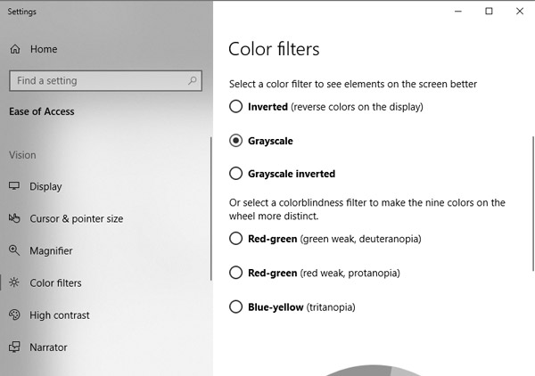Click the Magnifier icon in sidebar
Screen dimensions: 535x376
coord(15,250)
